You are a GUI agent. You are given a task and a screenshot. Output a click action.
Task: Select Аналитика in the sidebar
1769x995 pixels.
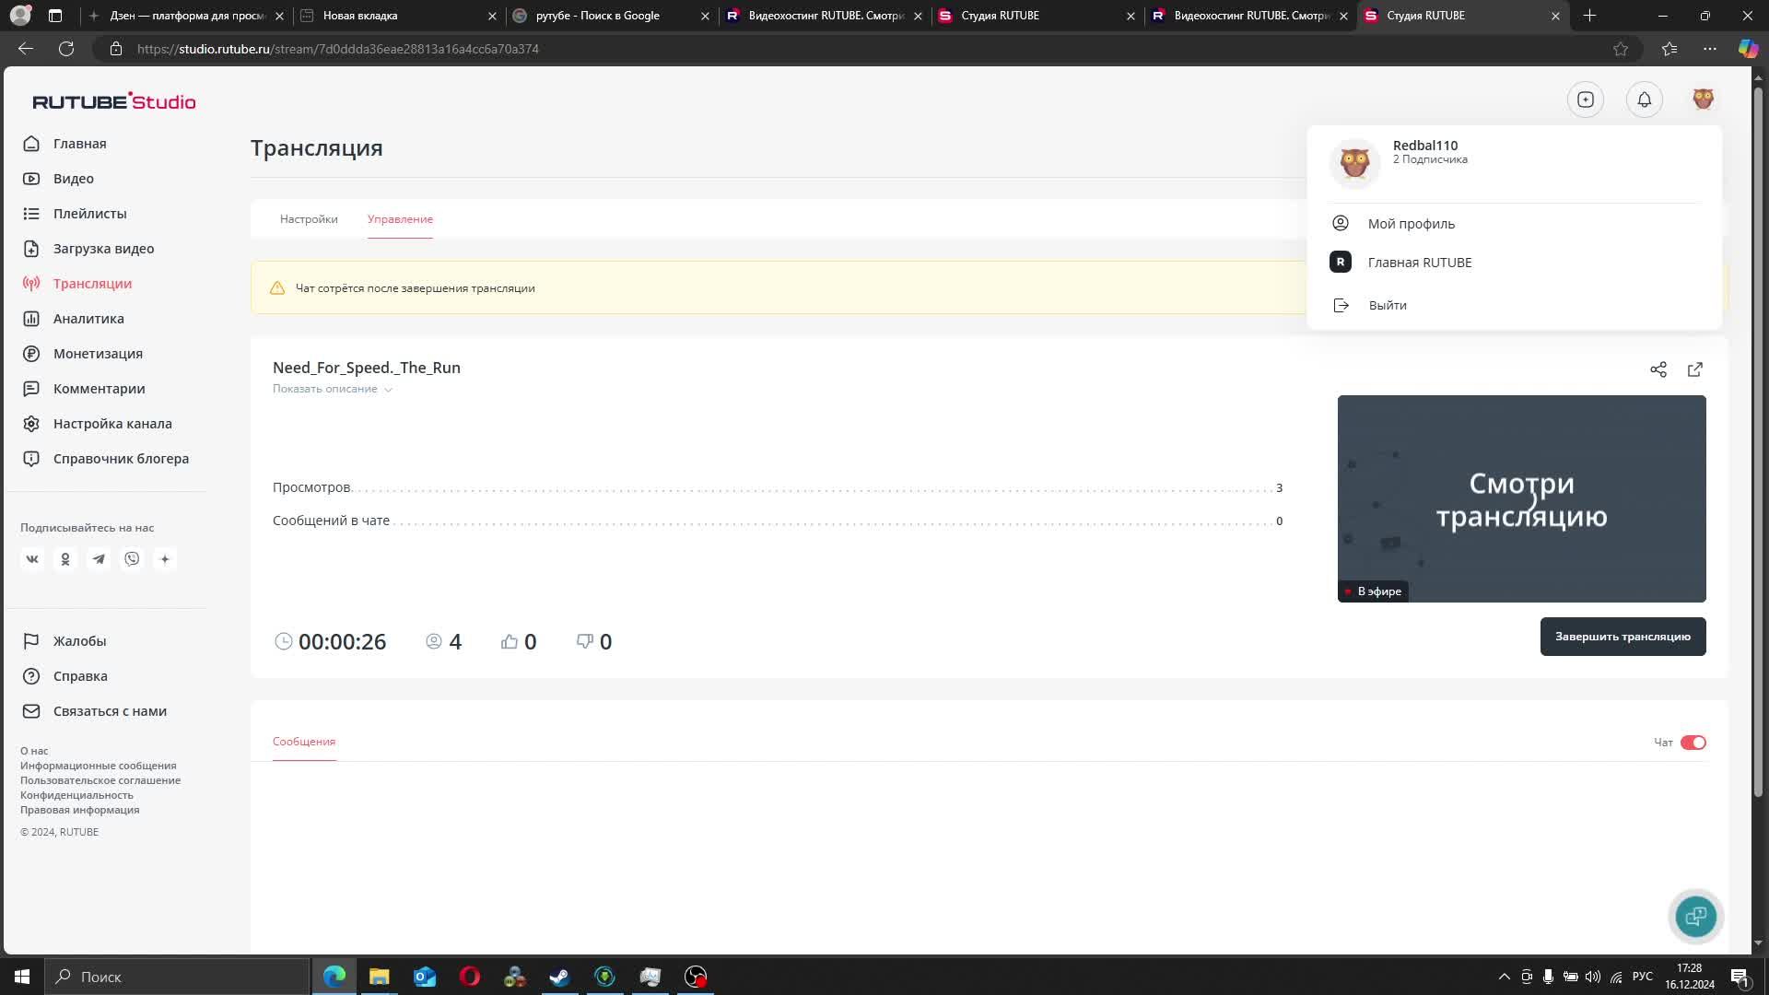[x=88, y=319]
